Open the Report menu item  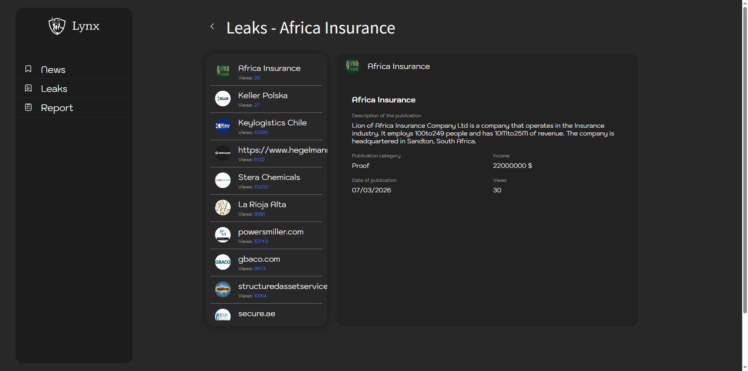point(57,108)
